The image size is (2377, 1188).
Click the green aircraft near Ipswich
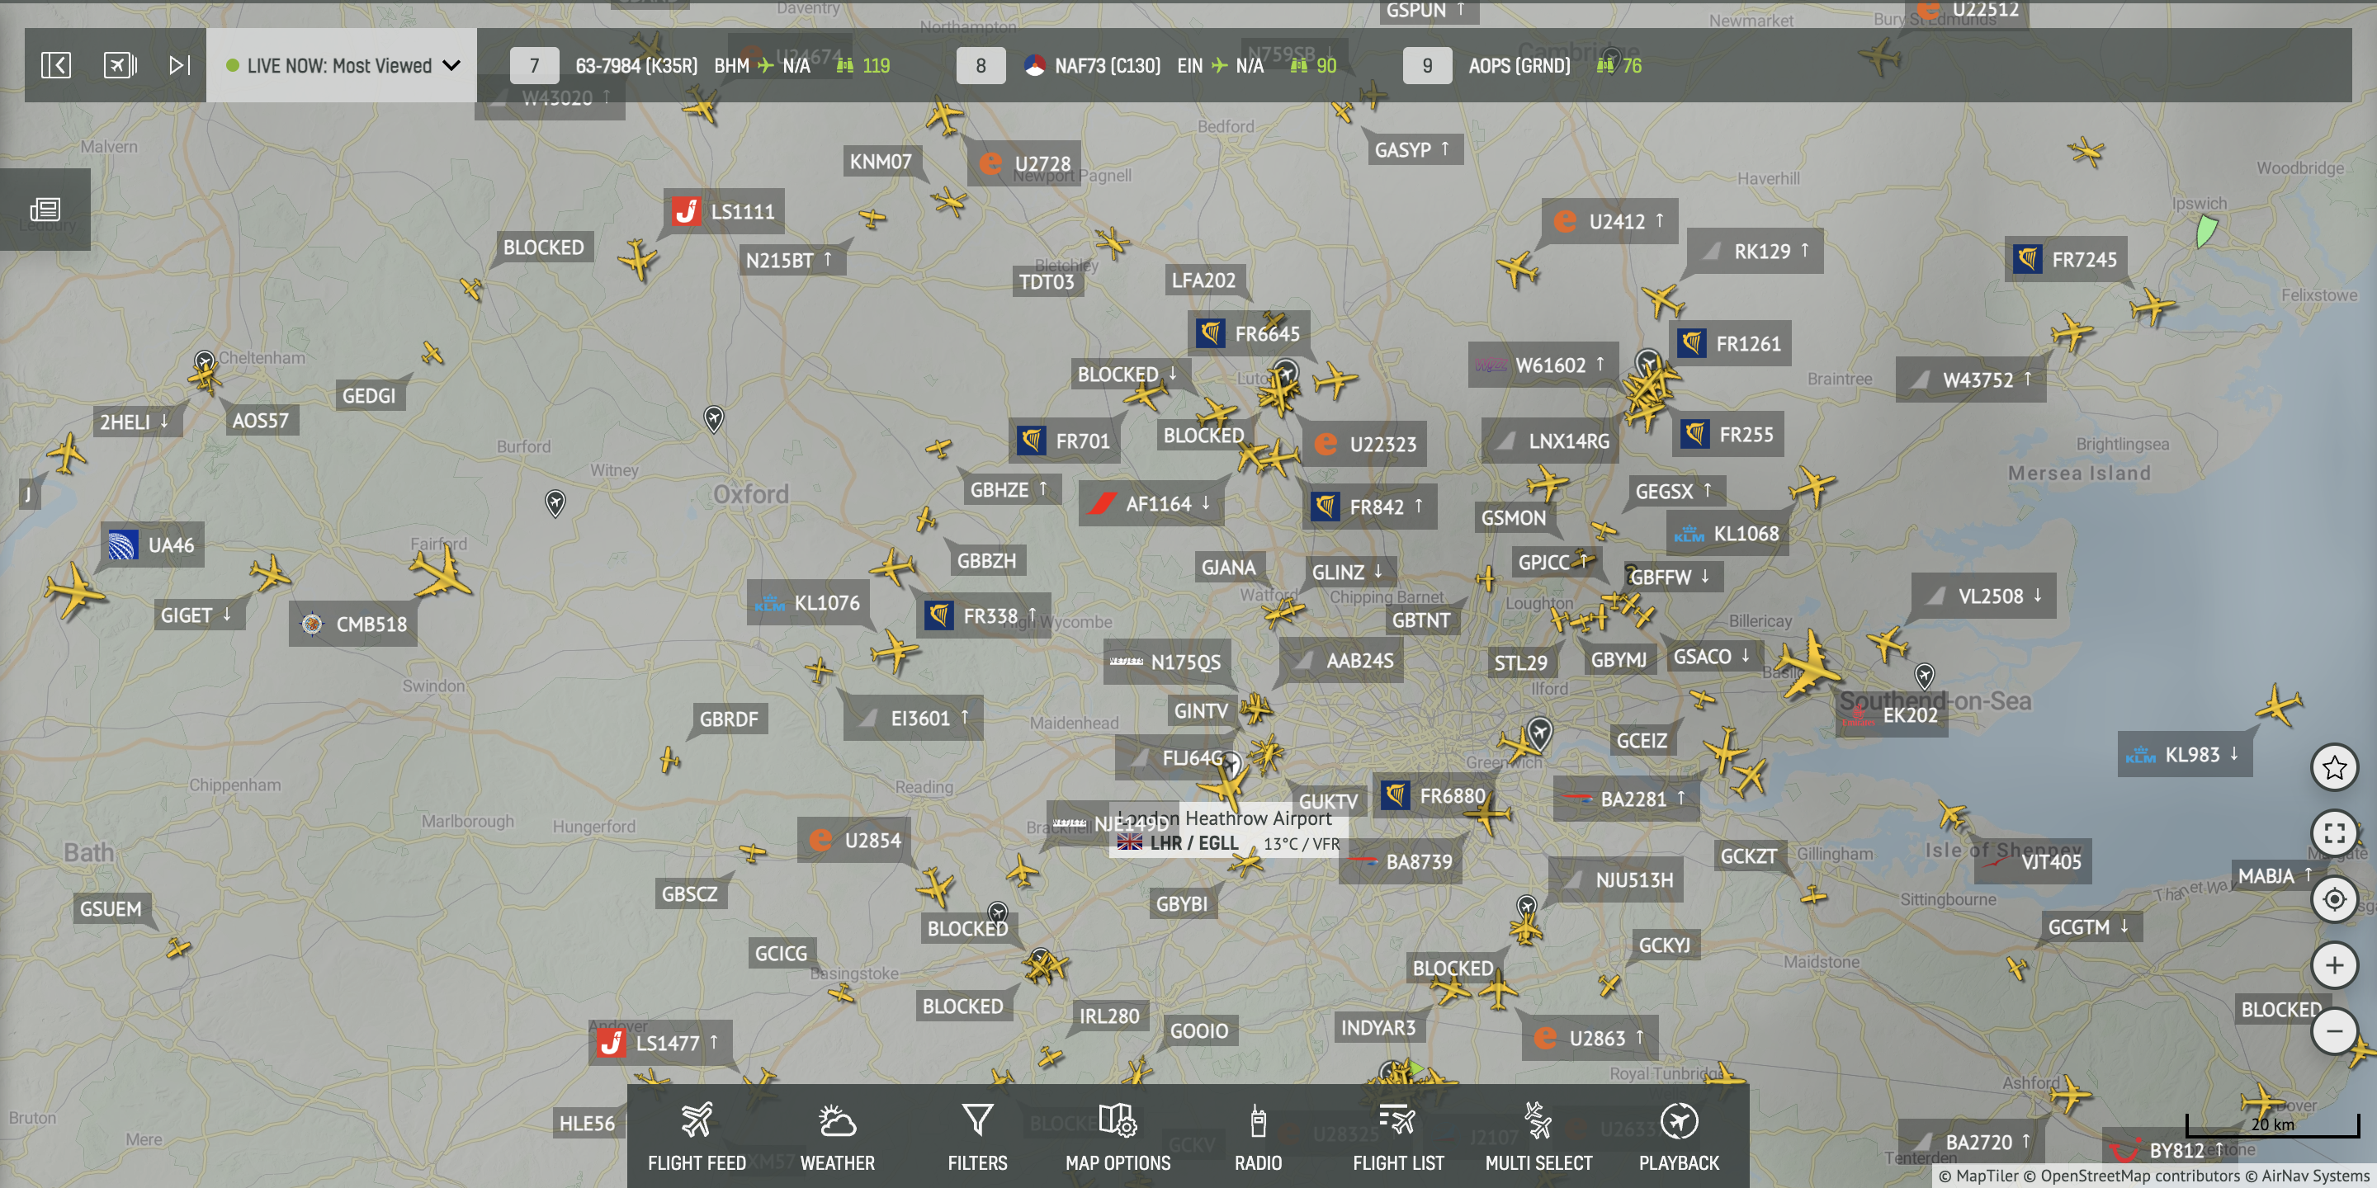pos(2205,232)
